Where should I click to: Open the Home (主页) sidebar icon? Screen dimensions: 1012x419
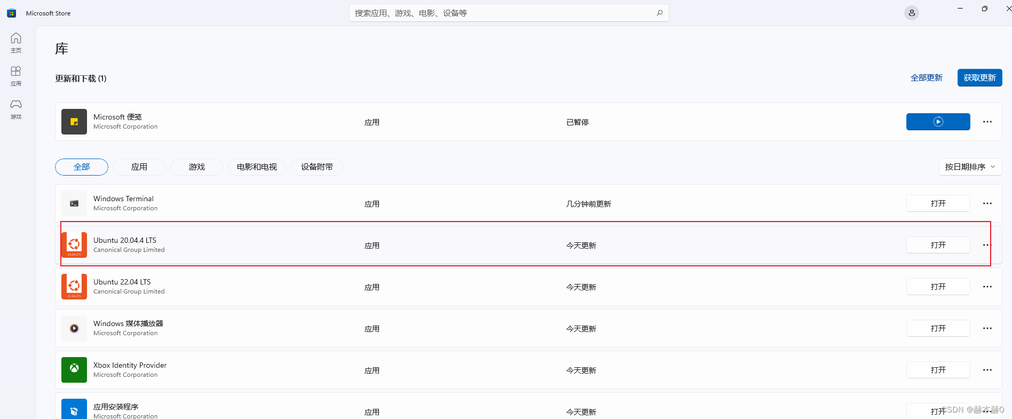click(x=16, y=43)
